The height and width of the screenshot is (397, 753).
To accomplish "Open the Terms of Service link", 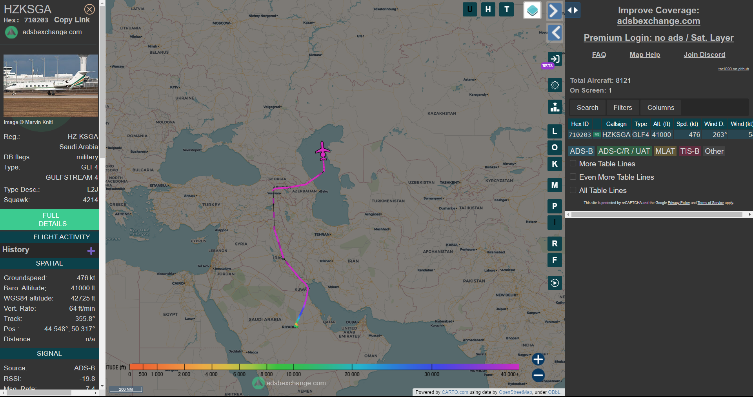I will (x=710, y=203).
